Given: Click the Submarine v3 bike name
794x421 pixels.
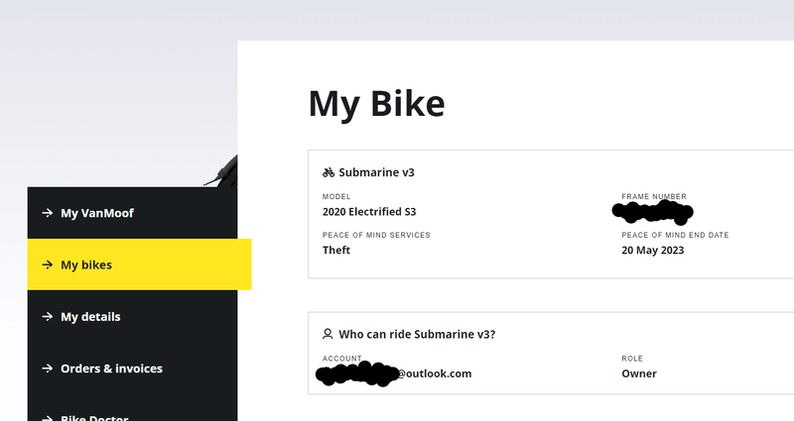Looking at the screenshot, I should 376,172.
